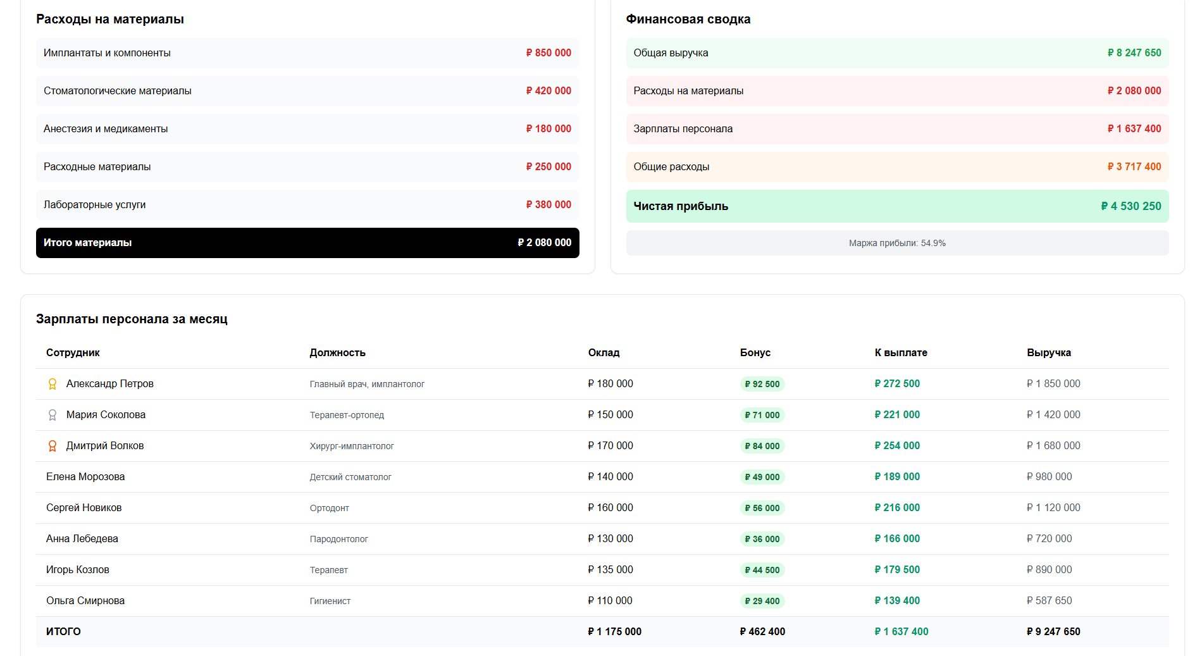Viewport: 1202px width, 656px height.
Task: Select the ₽ 29 400 bonus badge
Action: 762,601
